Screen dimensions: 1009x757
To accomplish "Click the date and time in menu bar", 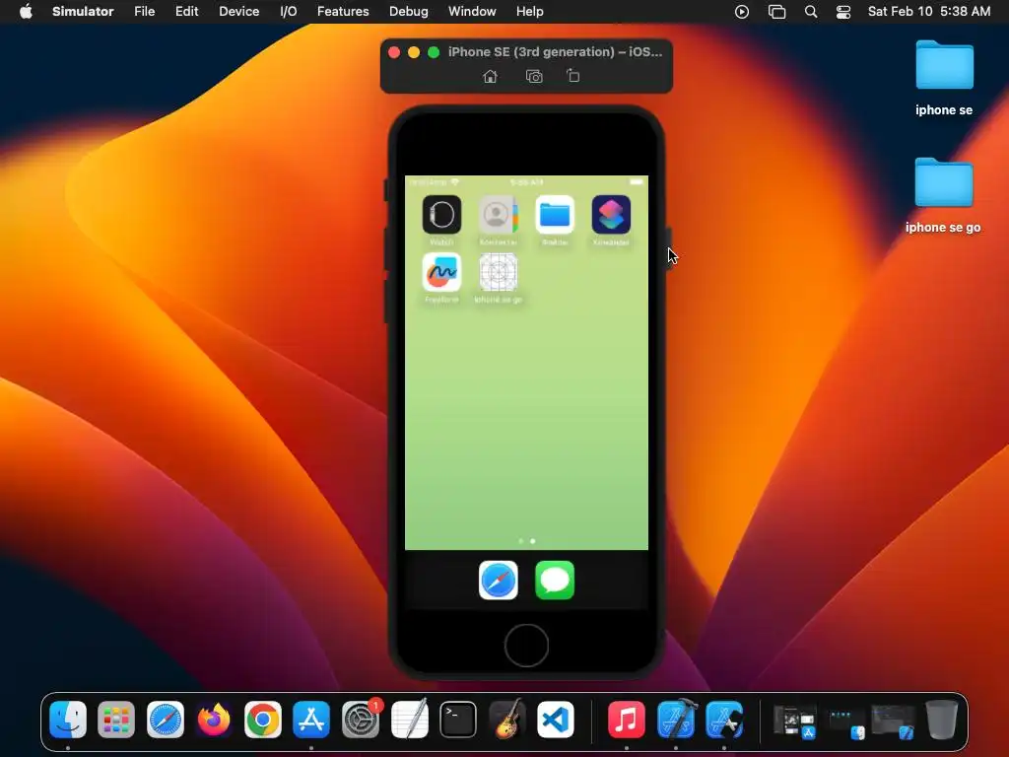I will pyautogui.click(x=929, y=12).
